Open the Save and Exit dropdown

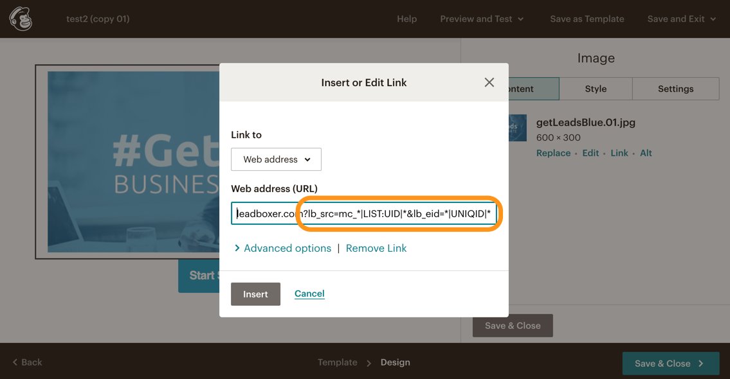(x=681, y=19)
